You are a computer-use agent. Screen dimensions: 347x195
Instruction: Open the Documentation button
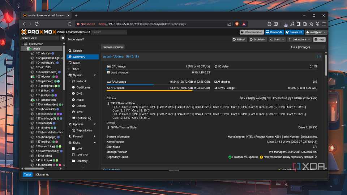(x=252, y=32)
